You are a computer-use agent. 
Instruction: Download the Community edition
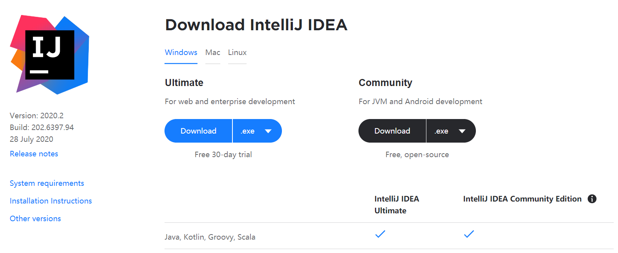(x=392, y=131)
